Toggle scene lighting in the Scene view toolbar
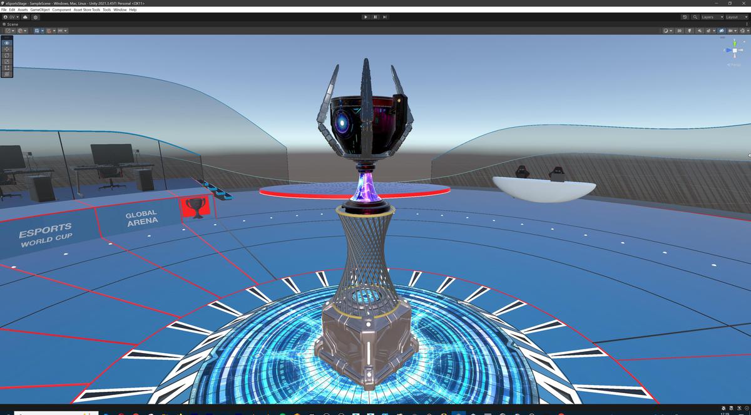 point(690,31)
